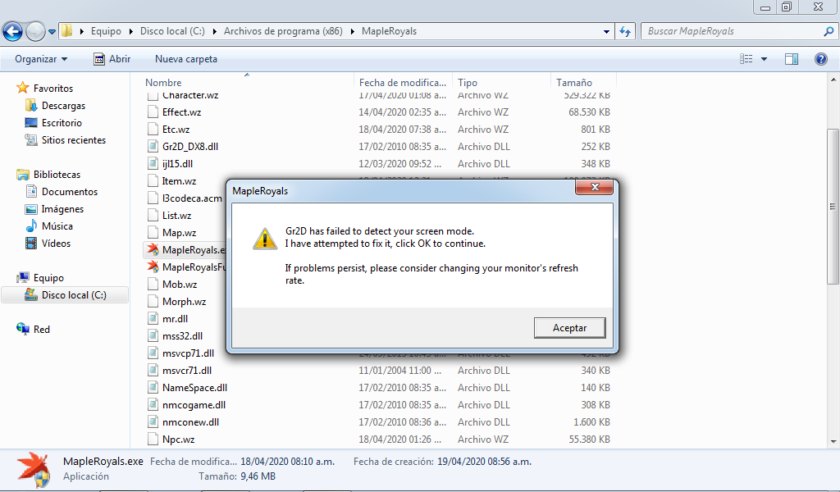Expand the view options dropdown arrow
The height and width of the screenshot is (492, 840).
pos(764,59)
